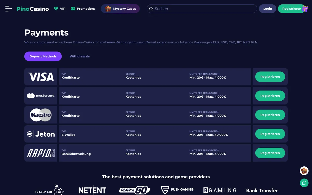Click the best payment solutions heading
The height and width of the screenshot is (195, 312).
pos(156,177)
